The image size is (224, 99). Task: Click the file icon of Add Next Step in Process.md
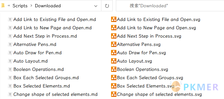[10, 36]
